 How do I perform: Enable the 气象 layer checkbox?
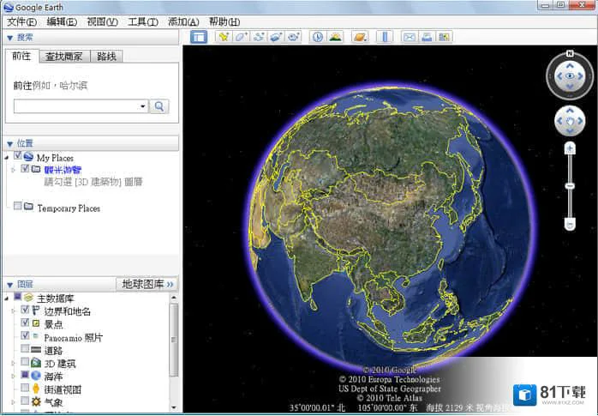[x=25, y=401]
